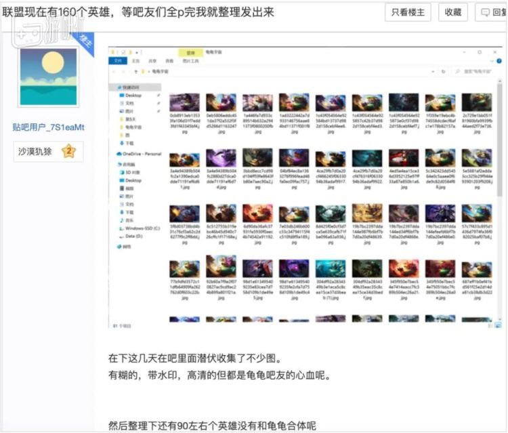The width and height of the screenshot is (508, 433).
Task: Switch to large icons view in status bar
Action: (499, 325)
